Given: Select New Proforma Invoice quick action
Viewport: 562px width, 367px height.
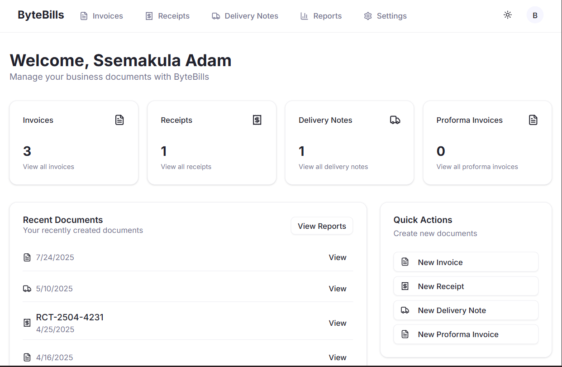Looking at the screenshot, I should tap(466, 334).
